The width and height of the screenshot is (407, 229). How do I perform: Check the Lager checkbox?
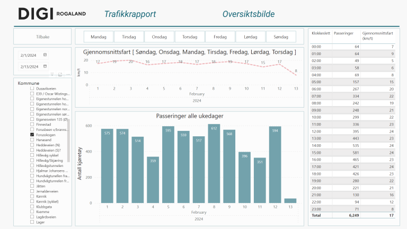pyautogui.click(x=32, y=222)
